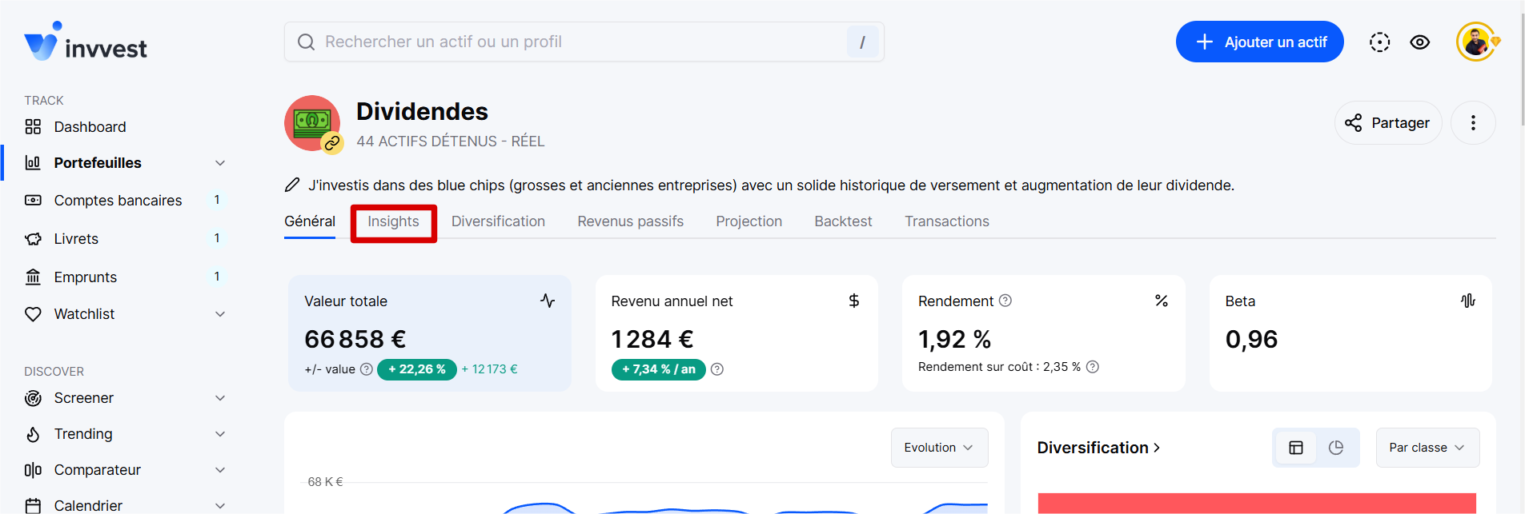Open the Revenus passifs tab
1525x514 pixels.
(631, 221)
